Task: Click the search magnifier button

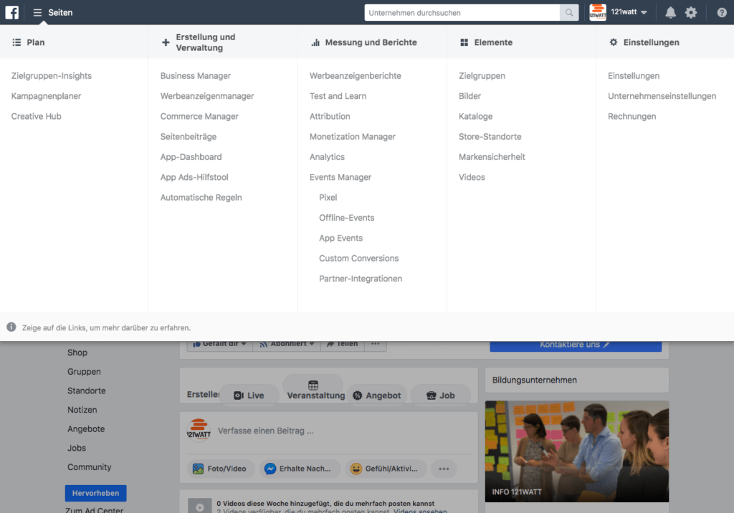Action: [x=569, y=12]
